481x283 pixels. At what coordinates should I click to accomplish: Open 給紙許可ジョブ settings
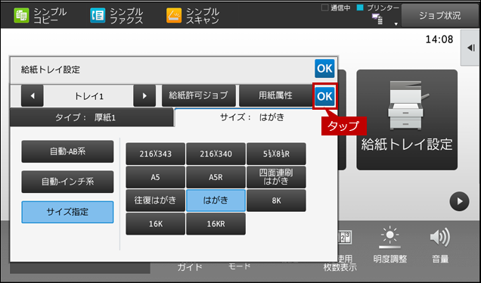click(x=199, y=95)
